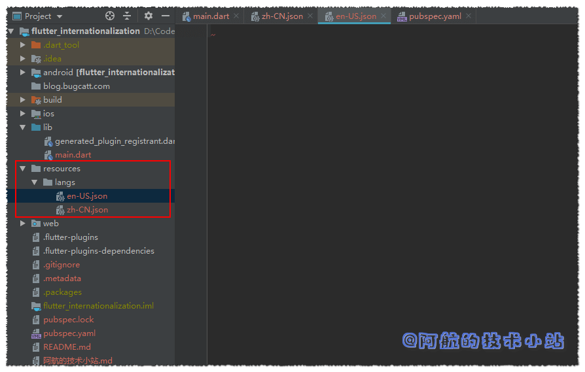Collapse the langs folder arrow

tap(35, 182)
